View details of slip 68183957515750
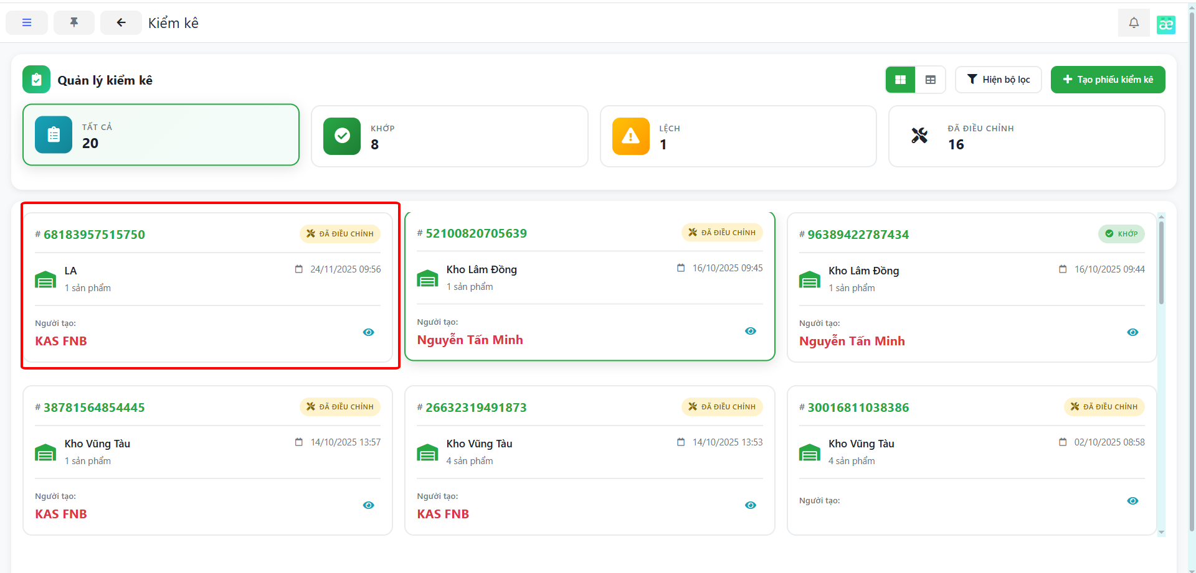This screenshot has height=573, width=1196. [x=369, y=332]
